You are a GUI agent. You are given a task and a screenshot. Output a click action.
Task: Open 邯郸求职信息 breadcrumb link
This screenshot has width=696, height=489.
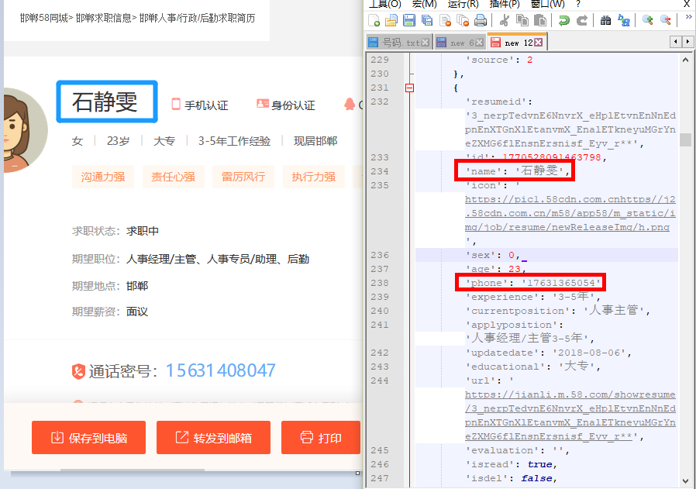coord(103,18)
